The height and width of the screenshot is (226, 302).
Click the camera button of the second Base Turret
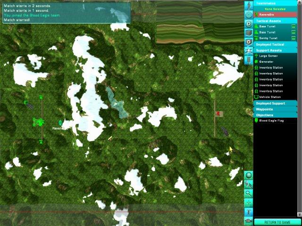[x=294, y=32]
